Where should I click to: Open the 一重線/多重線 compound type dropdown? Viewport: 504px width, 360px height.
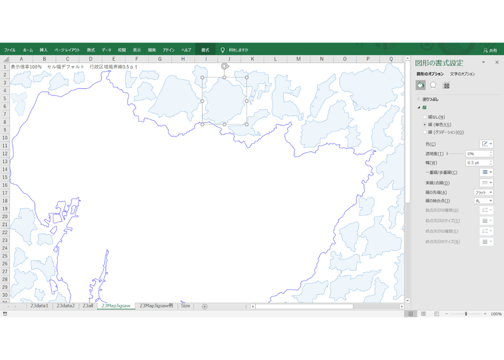click(x=487, y=172)
